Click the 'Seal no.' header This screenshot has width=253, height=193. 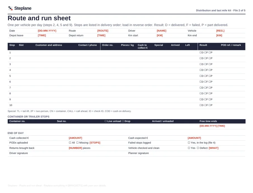point(62,121)
